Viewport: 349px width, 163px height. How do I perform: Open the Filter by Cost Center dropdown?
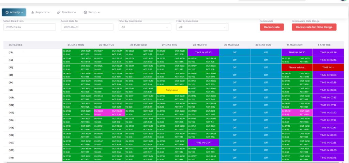145,27
